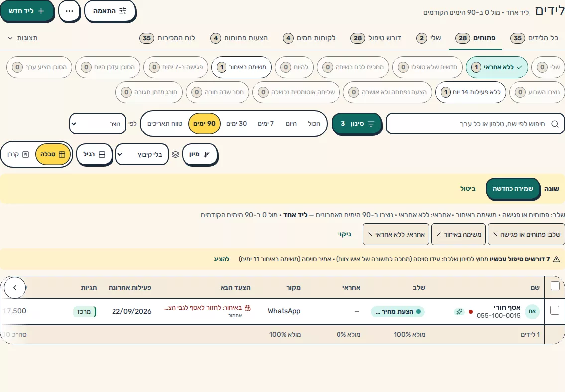565x392 pixels.
Task: Toggle the select-all checkbox in table header
Action: point(555,286)
